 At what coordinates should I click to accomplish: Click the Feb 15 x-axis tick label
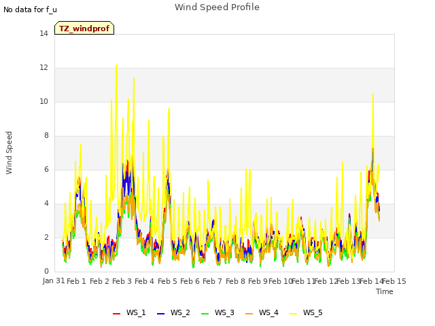click(394, 281)
